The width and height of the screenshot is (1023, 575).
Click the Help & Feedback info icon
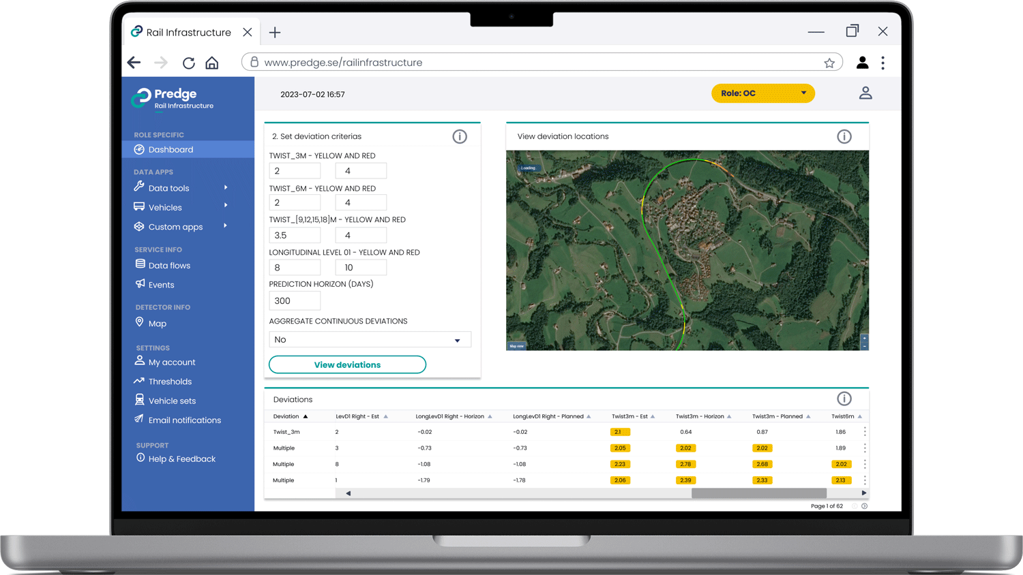click(x=140, y=458)
